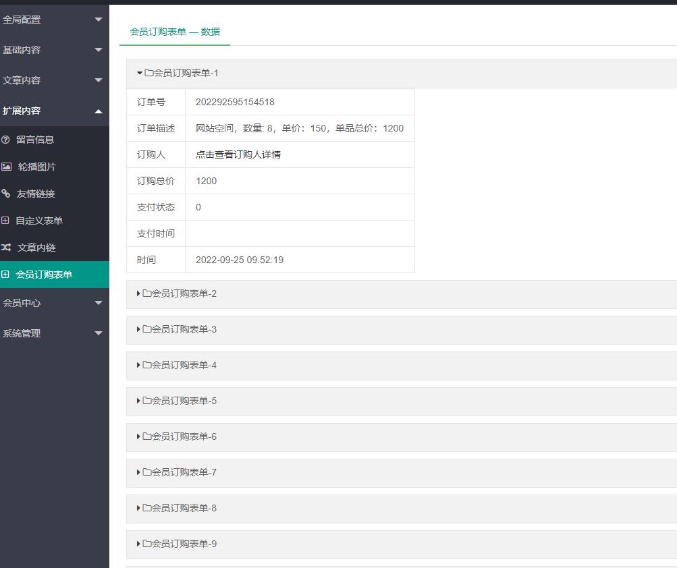Click the 轮播图片 picture icon
Screen dimensions: 677x568
7,167
